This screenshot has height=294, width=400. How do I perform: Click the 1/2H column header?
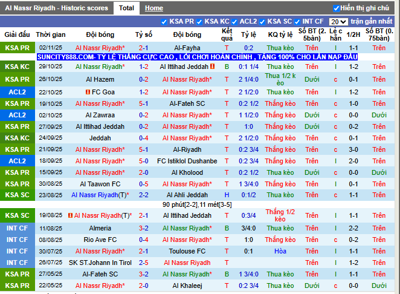(x=353, y=34)
